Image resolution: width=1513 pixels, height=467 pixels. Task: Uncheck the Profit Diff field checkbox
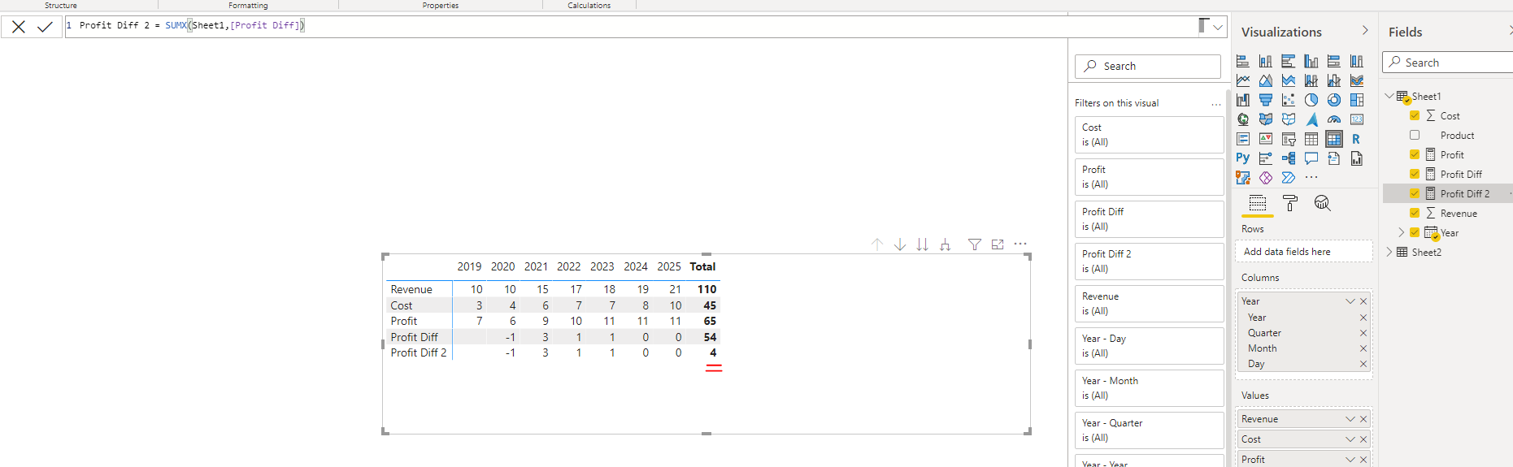coord(1415,174)
